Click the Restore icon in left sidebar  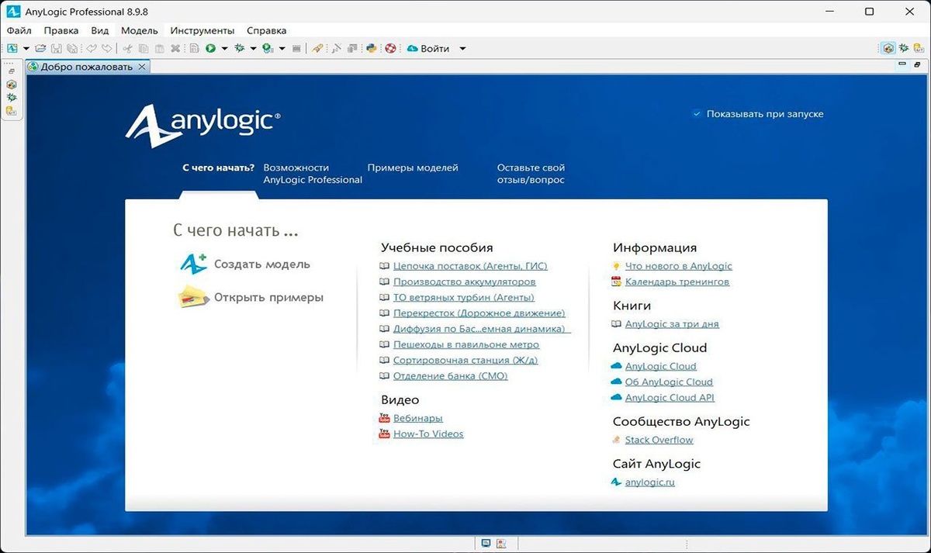coord(11,71)
